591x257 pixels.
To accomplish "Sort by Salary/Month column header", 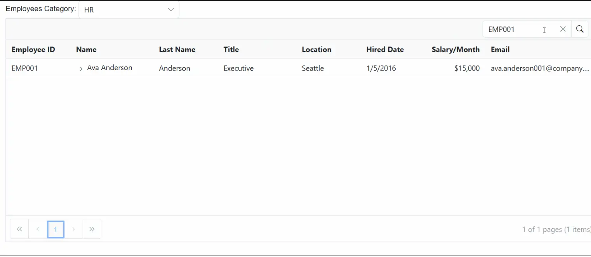I will [455, 50].
